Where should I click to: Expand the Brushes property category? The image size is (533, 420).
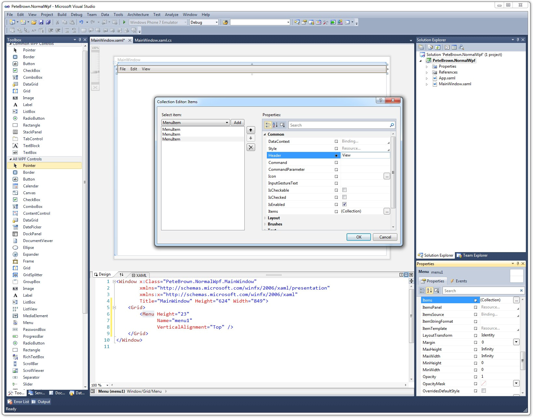265,224
